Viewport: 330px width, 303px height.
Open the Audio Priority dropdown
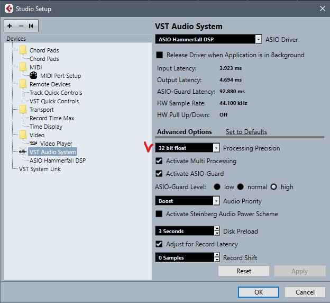coord(216,201)
